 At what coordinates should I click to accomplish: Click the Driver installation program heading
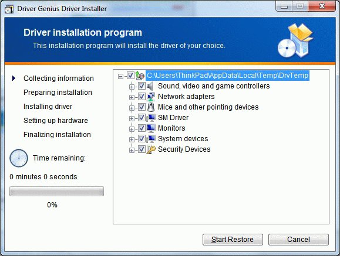pos(83,33)
